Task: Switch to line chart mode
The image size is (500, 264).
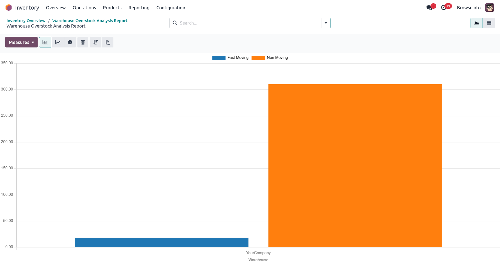Action: 58,42
